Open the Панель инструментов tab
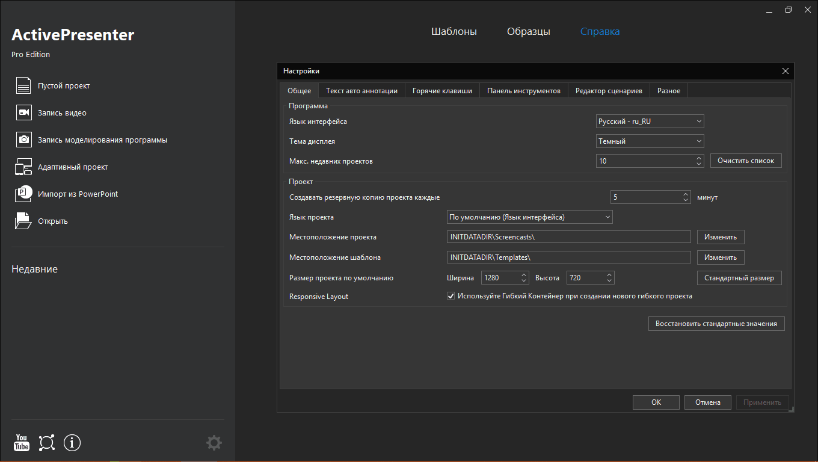This screenshot has width=818, height=462. click(523, 91)
